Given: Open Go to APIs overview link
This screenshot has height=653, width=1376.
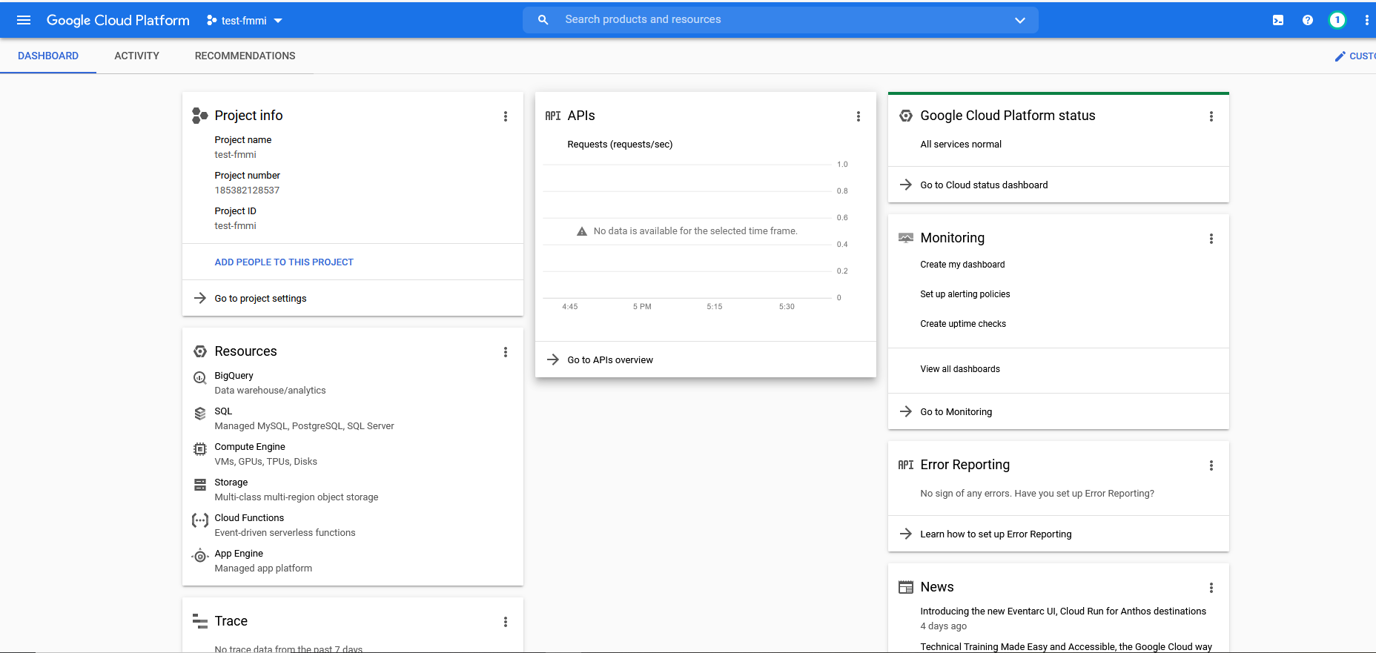Looking at the screenshot, I should [x=610, y=360].
